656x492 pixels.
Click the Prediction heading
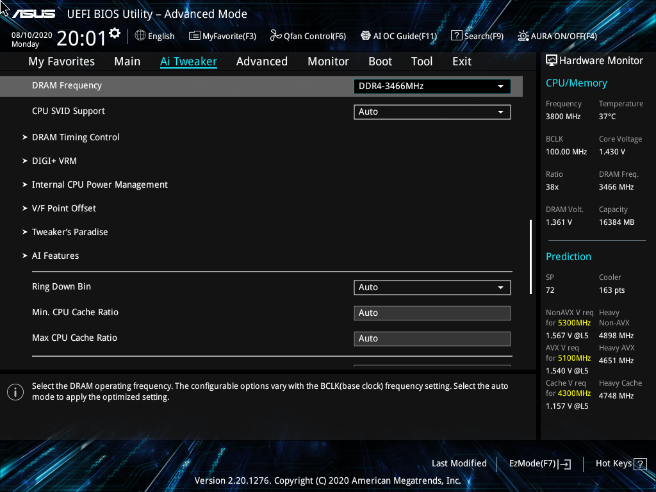[568, 256]
